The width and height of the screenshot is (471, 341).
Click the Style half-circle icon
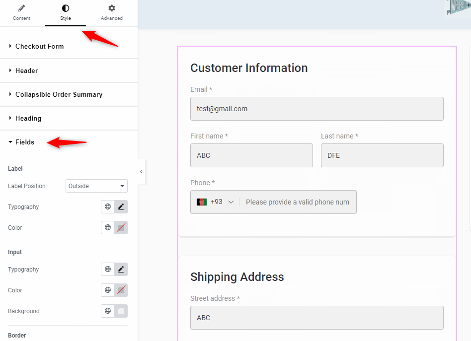coord(66,8)
